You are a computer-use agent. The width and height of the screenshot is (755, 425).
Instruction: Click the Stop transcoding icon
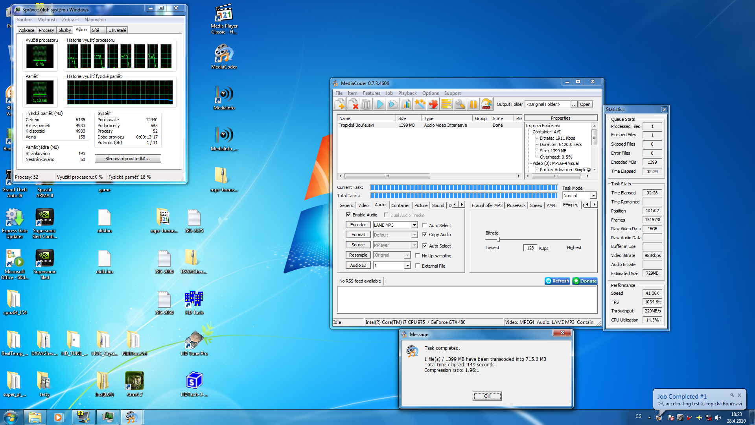coord(486,104)
